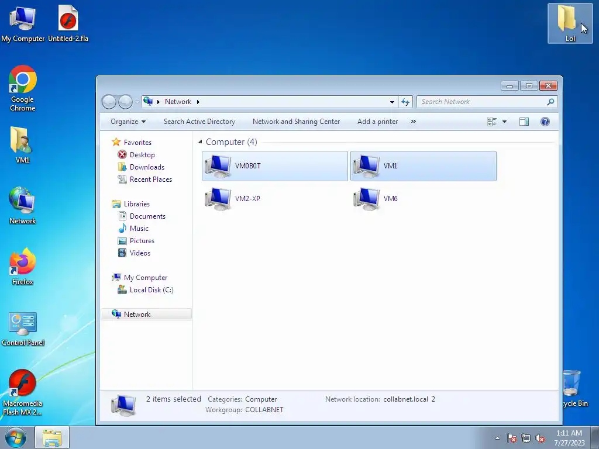Select the Firefox desktop shortcut

(x=23, y=267)
